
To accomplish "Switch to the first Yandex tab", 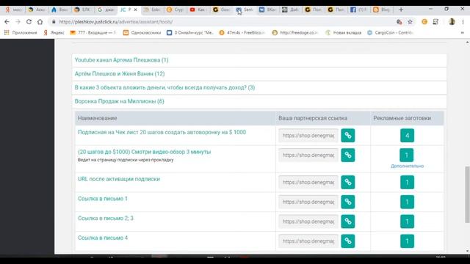I will (x=13, y=10).
